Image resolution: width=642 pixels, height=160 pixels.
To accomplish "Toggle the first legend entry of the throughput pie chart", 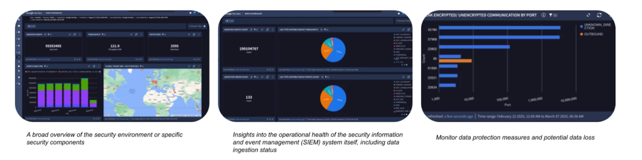I will 402,34.
